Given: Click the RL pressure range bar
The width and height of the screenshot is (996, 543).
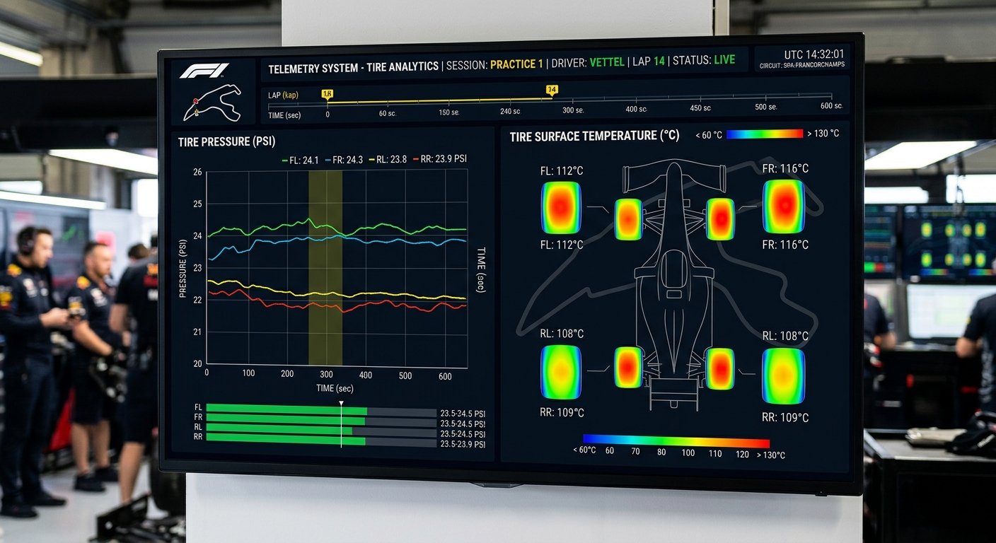Looking at the screenshot, I should [321, 431].
